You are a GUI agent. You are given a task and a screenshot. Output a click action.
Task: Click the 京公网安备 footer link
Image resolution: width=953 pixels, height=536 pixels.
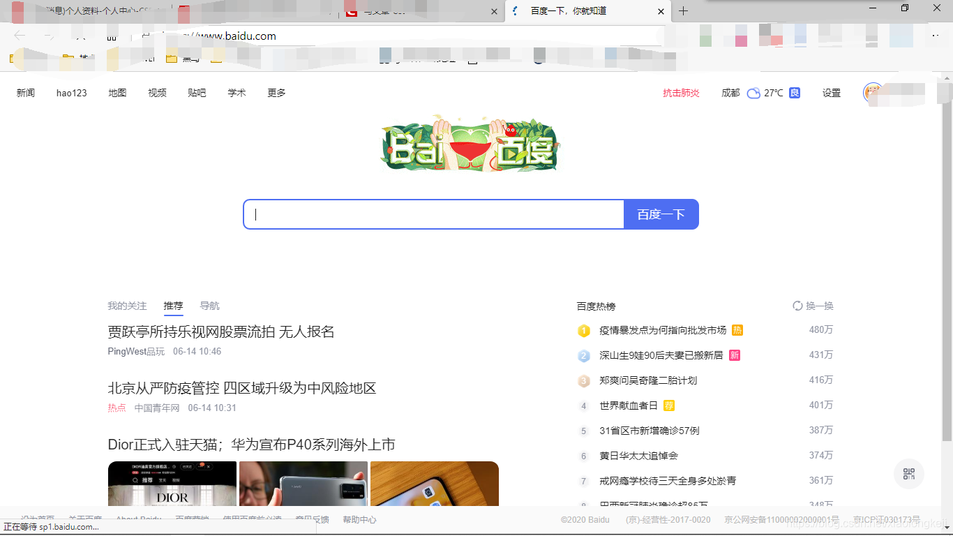coord(781,520)
